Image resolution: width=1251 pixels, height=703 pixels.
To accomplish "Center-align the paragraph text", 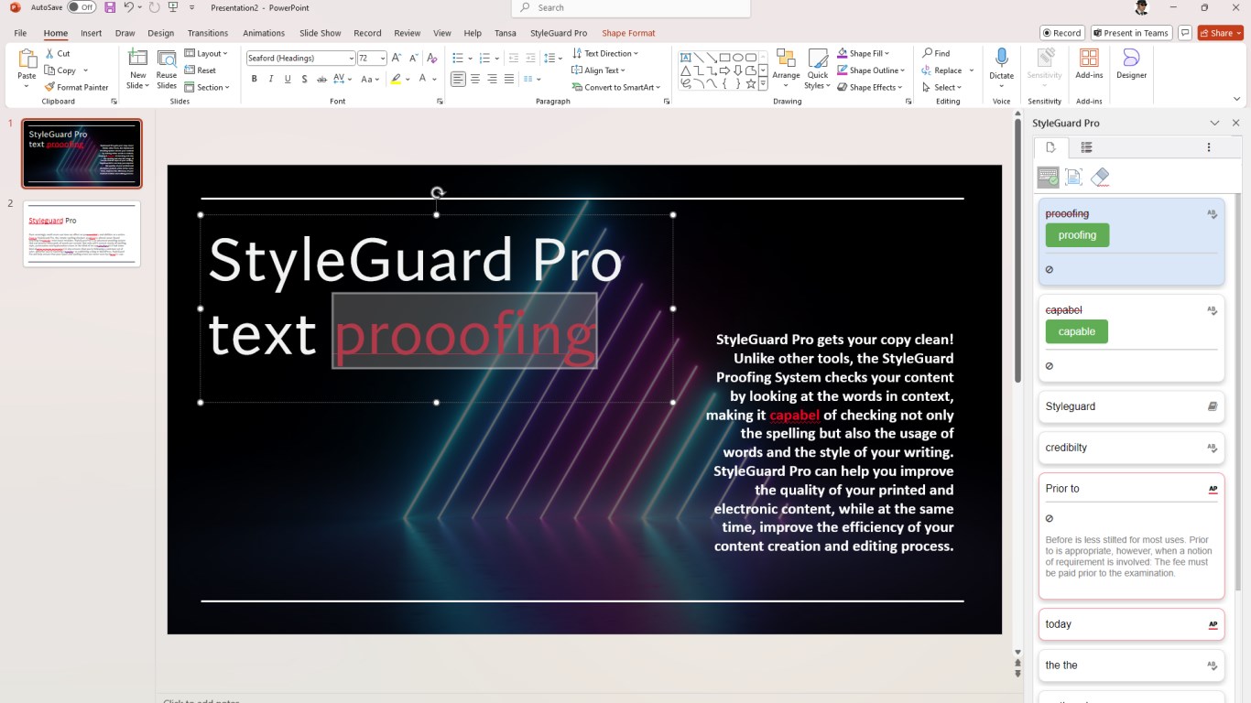I will click(x=475, y=79).
